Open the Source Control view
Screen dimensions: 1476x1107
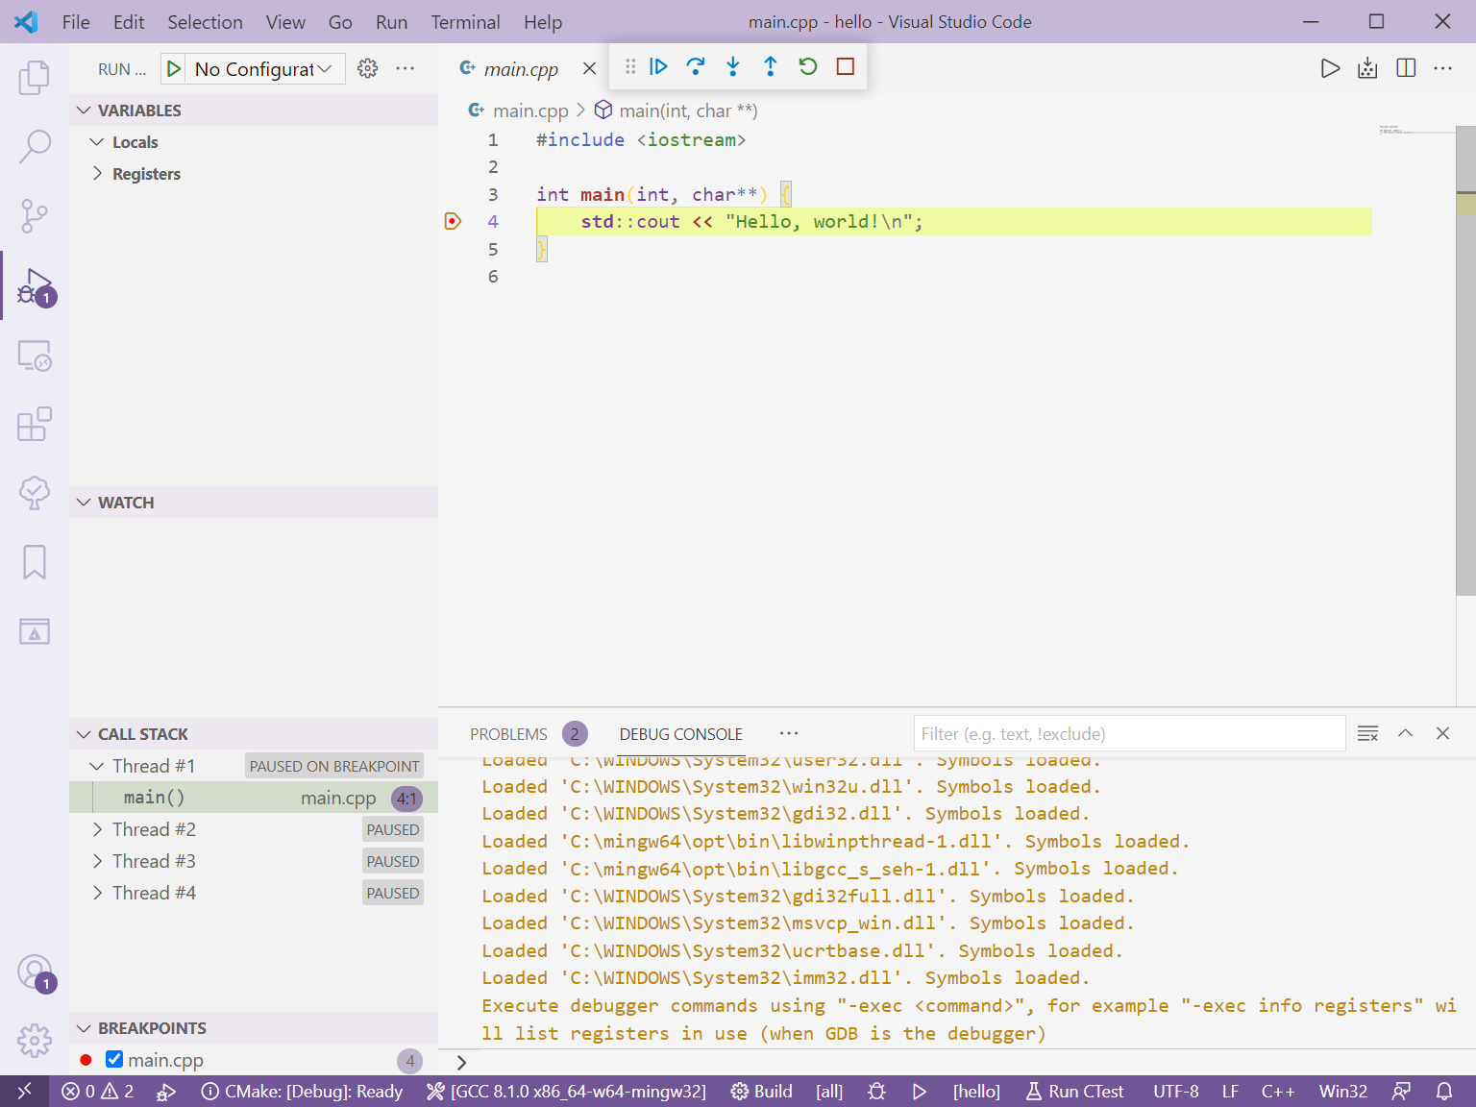pyautogui.click(x=35, y=216)
